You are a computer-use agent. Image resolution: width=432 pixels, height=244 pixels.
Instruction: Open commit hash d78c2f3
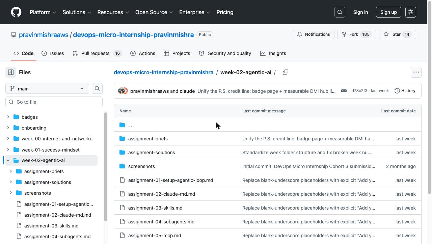[x=359, y=91]
